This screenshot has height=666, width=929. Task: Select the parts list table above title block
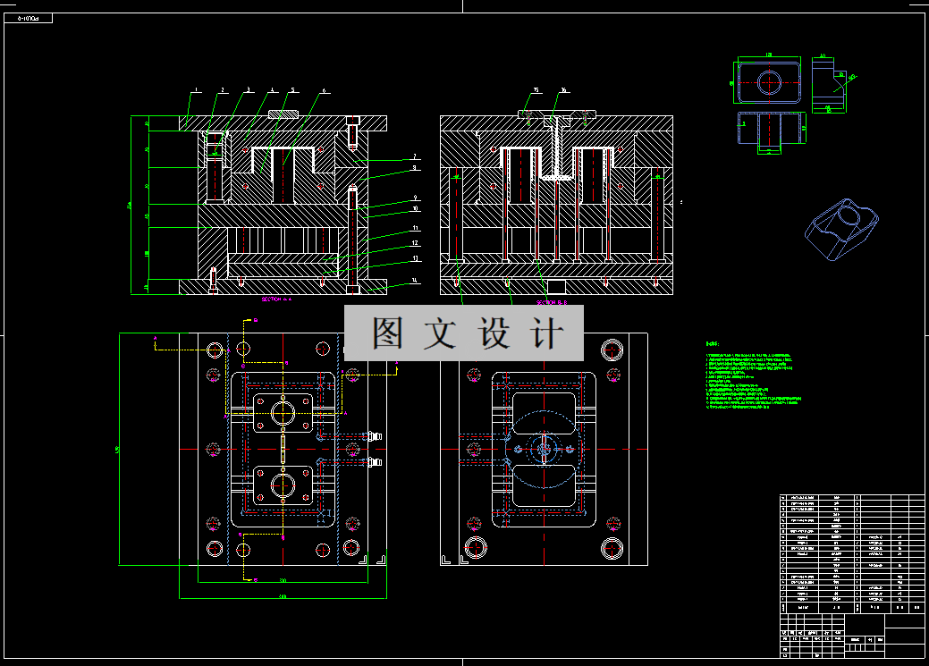click(x=851, y=554)
